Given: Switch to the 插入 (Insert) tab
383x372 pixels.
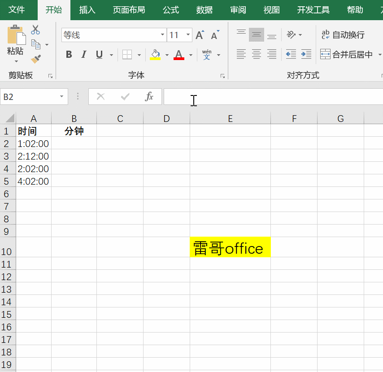Looking at the screenshot, I should [87, 10].
